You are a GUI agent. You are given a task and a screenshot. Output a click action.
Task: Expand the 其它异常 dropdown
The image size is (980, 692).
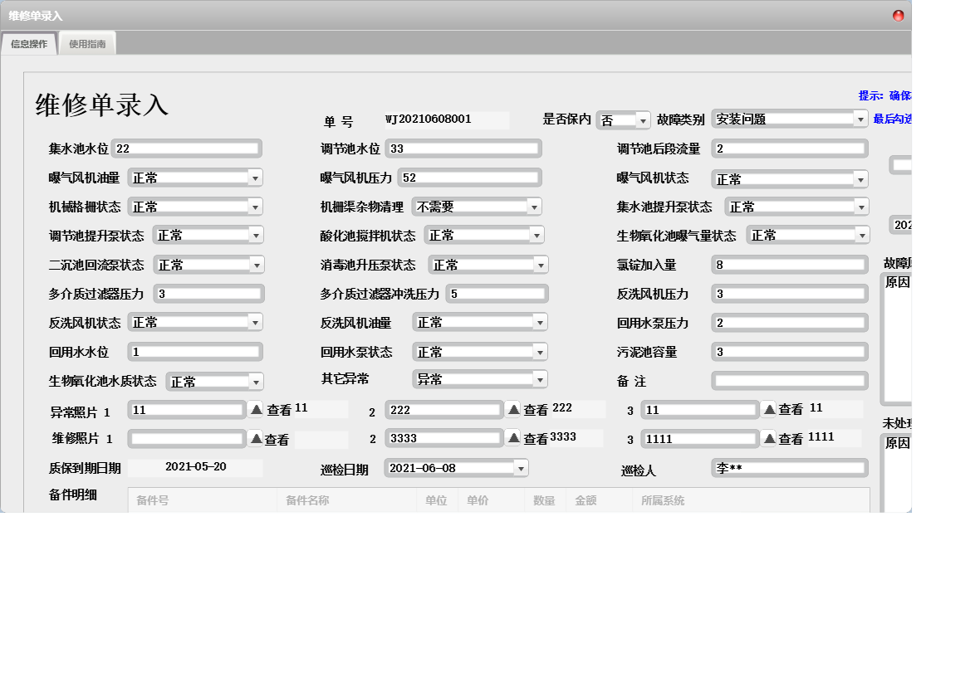(x=540, y=379)
